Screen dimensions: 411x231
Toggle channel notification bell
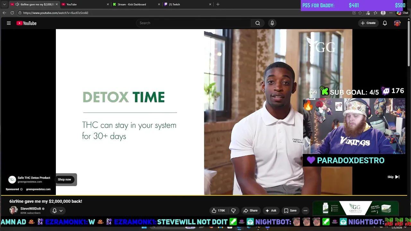(x=55, y=211)
